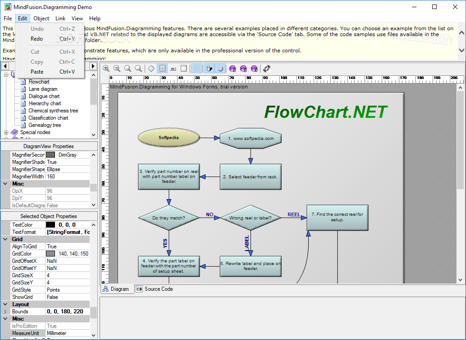The height and width of the screenshot is (340, 466).
Task: Click the plain magnifier right of Zoom Out
Action: [128, 69]
